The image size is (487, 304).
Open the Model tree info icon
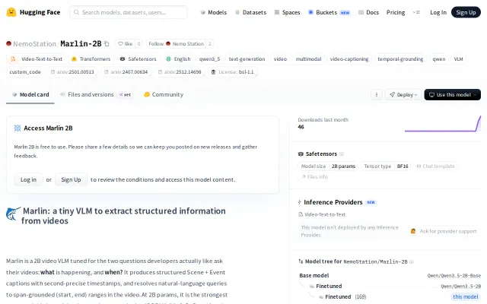pos(412,261)
